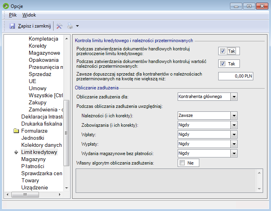Click tree horizontal scrollbar thumb
The height and width of the screenshot is (211, 271).
25,194
